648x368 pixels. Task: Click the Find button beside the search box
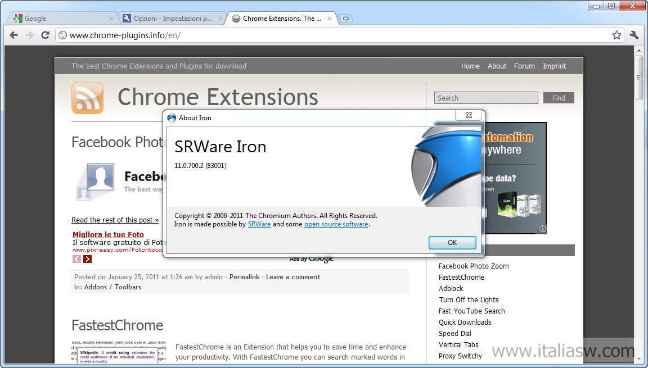click(x=559, y=98)
